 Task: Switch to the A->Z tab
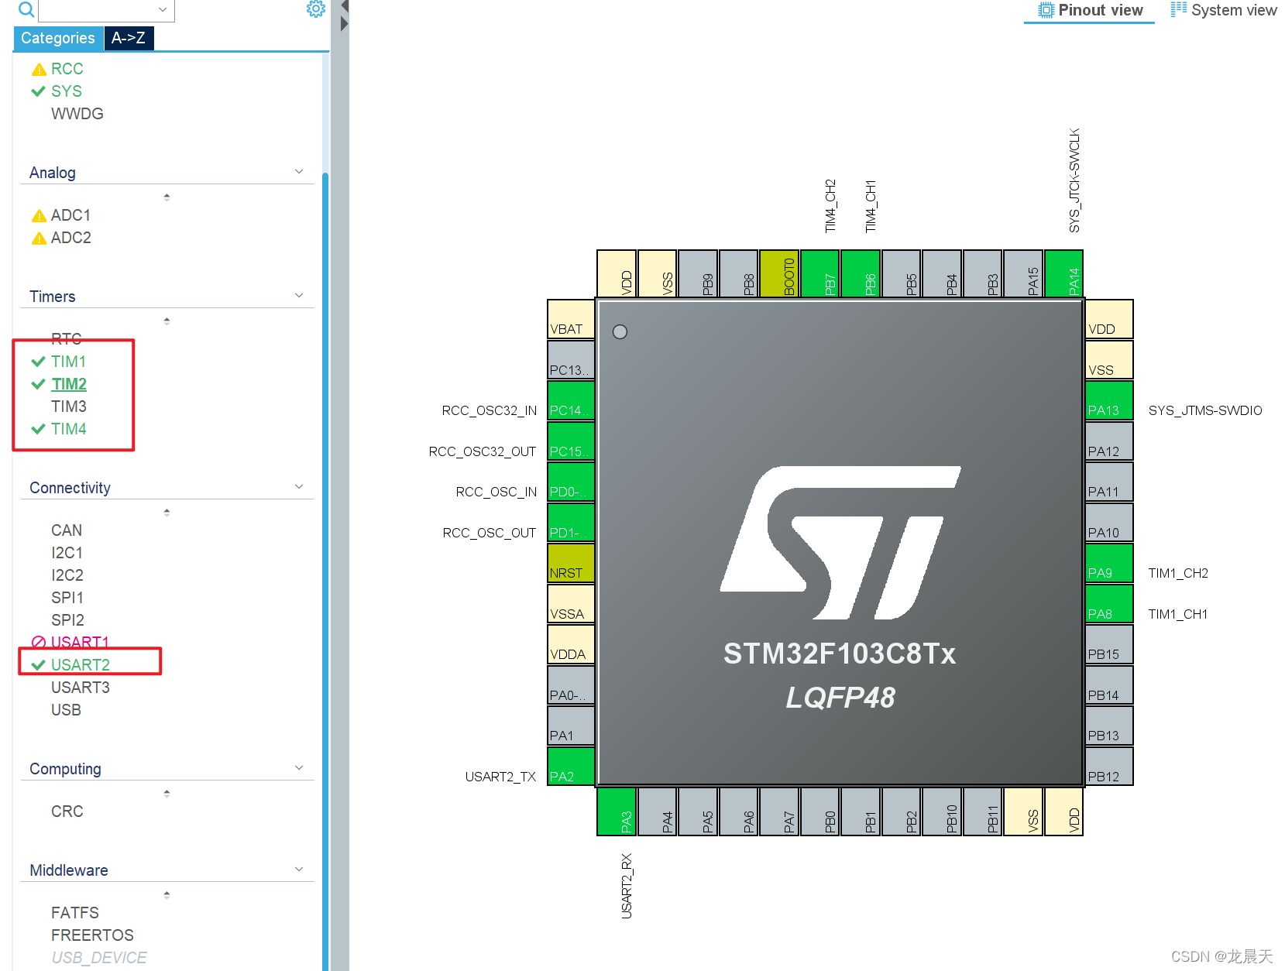pos(129,37)
